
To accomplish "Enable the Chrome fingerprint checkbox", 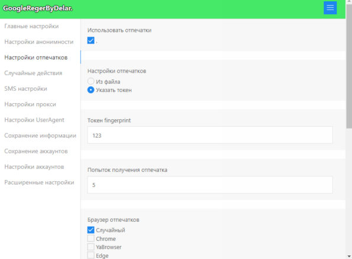I will tap(91, 238).
